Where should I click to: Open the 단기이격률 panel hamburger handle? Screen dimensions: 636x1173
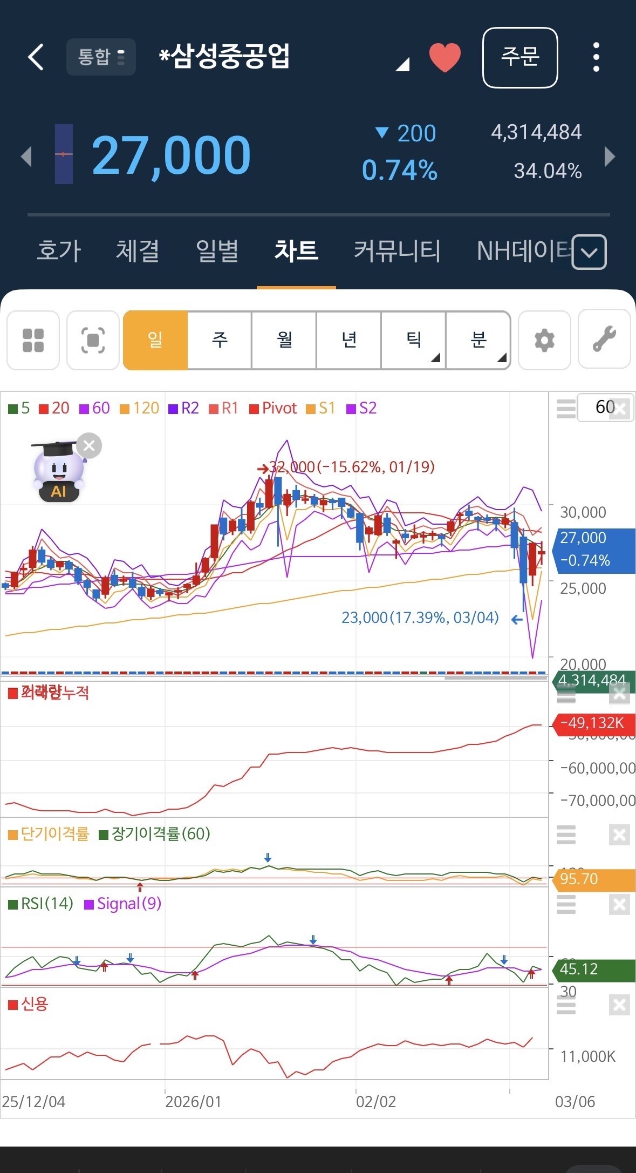[566, 835]
